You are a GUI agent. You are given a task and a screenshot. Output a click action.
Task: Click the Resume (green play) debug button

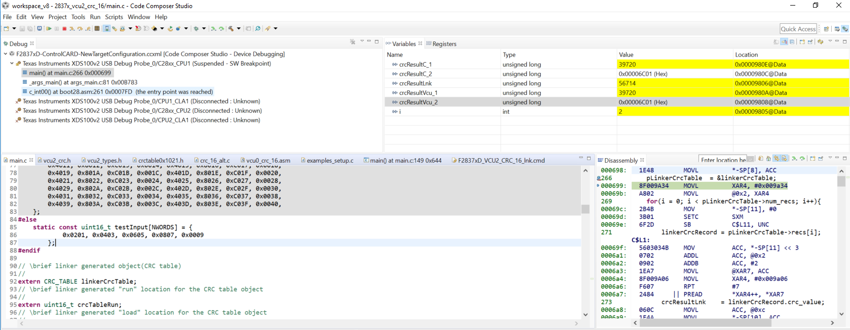click(x=49, y=28)
